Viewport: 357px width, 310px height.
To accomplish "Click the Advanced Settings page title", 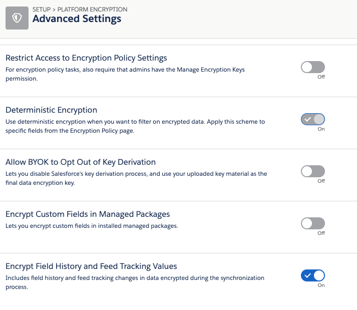I will (x=77, y=19).
